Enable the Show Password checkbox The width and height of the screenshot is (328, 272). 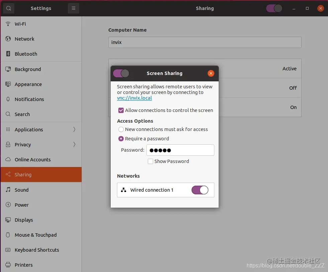[150, 161]
